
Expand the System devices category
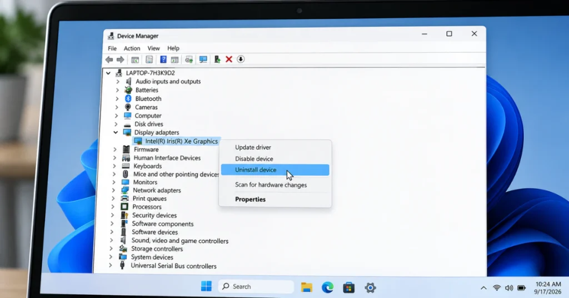point(111,257)
